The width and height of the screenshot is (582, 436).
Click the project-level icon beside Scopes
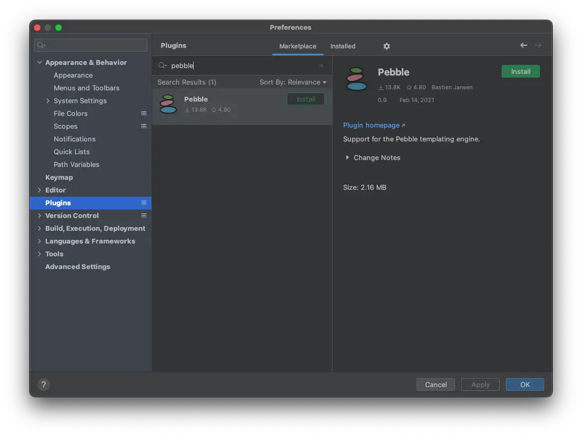[144, 126]
